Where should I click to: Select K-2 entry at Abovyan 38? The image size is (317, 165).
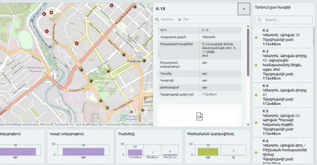click(x=284, y=37)
